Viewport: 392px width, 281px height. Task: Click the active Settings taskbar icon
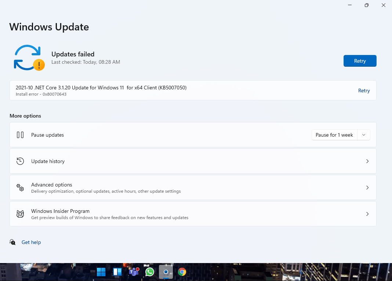(166, 272)
